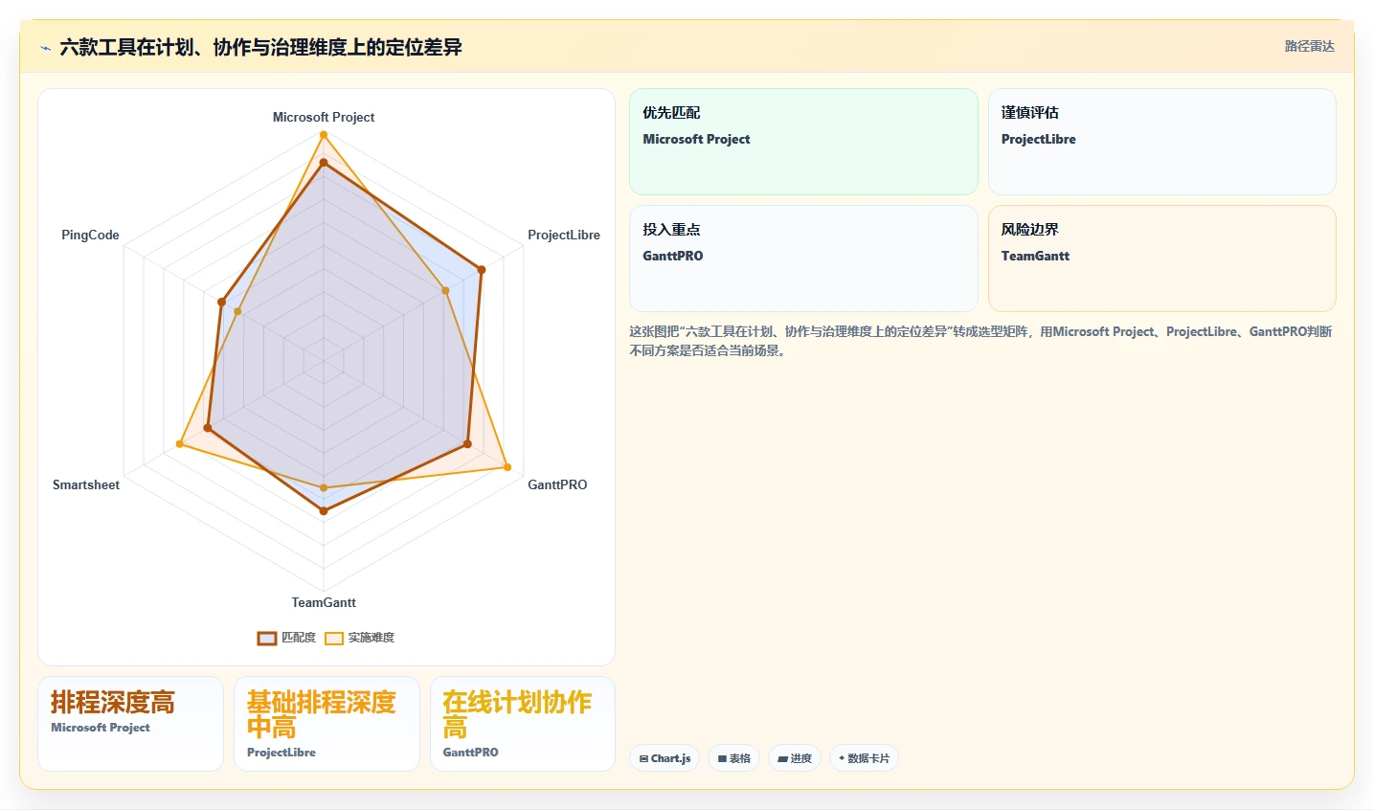Open the 投入重点 GanttPRO card

click(803, 259)
